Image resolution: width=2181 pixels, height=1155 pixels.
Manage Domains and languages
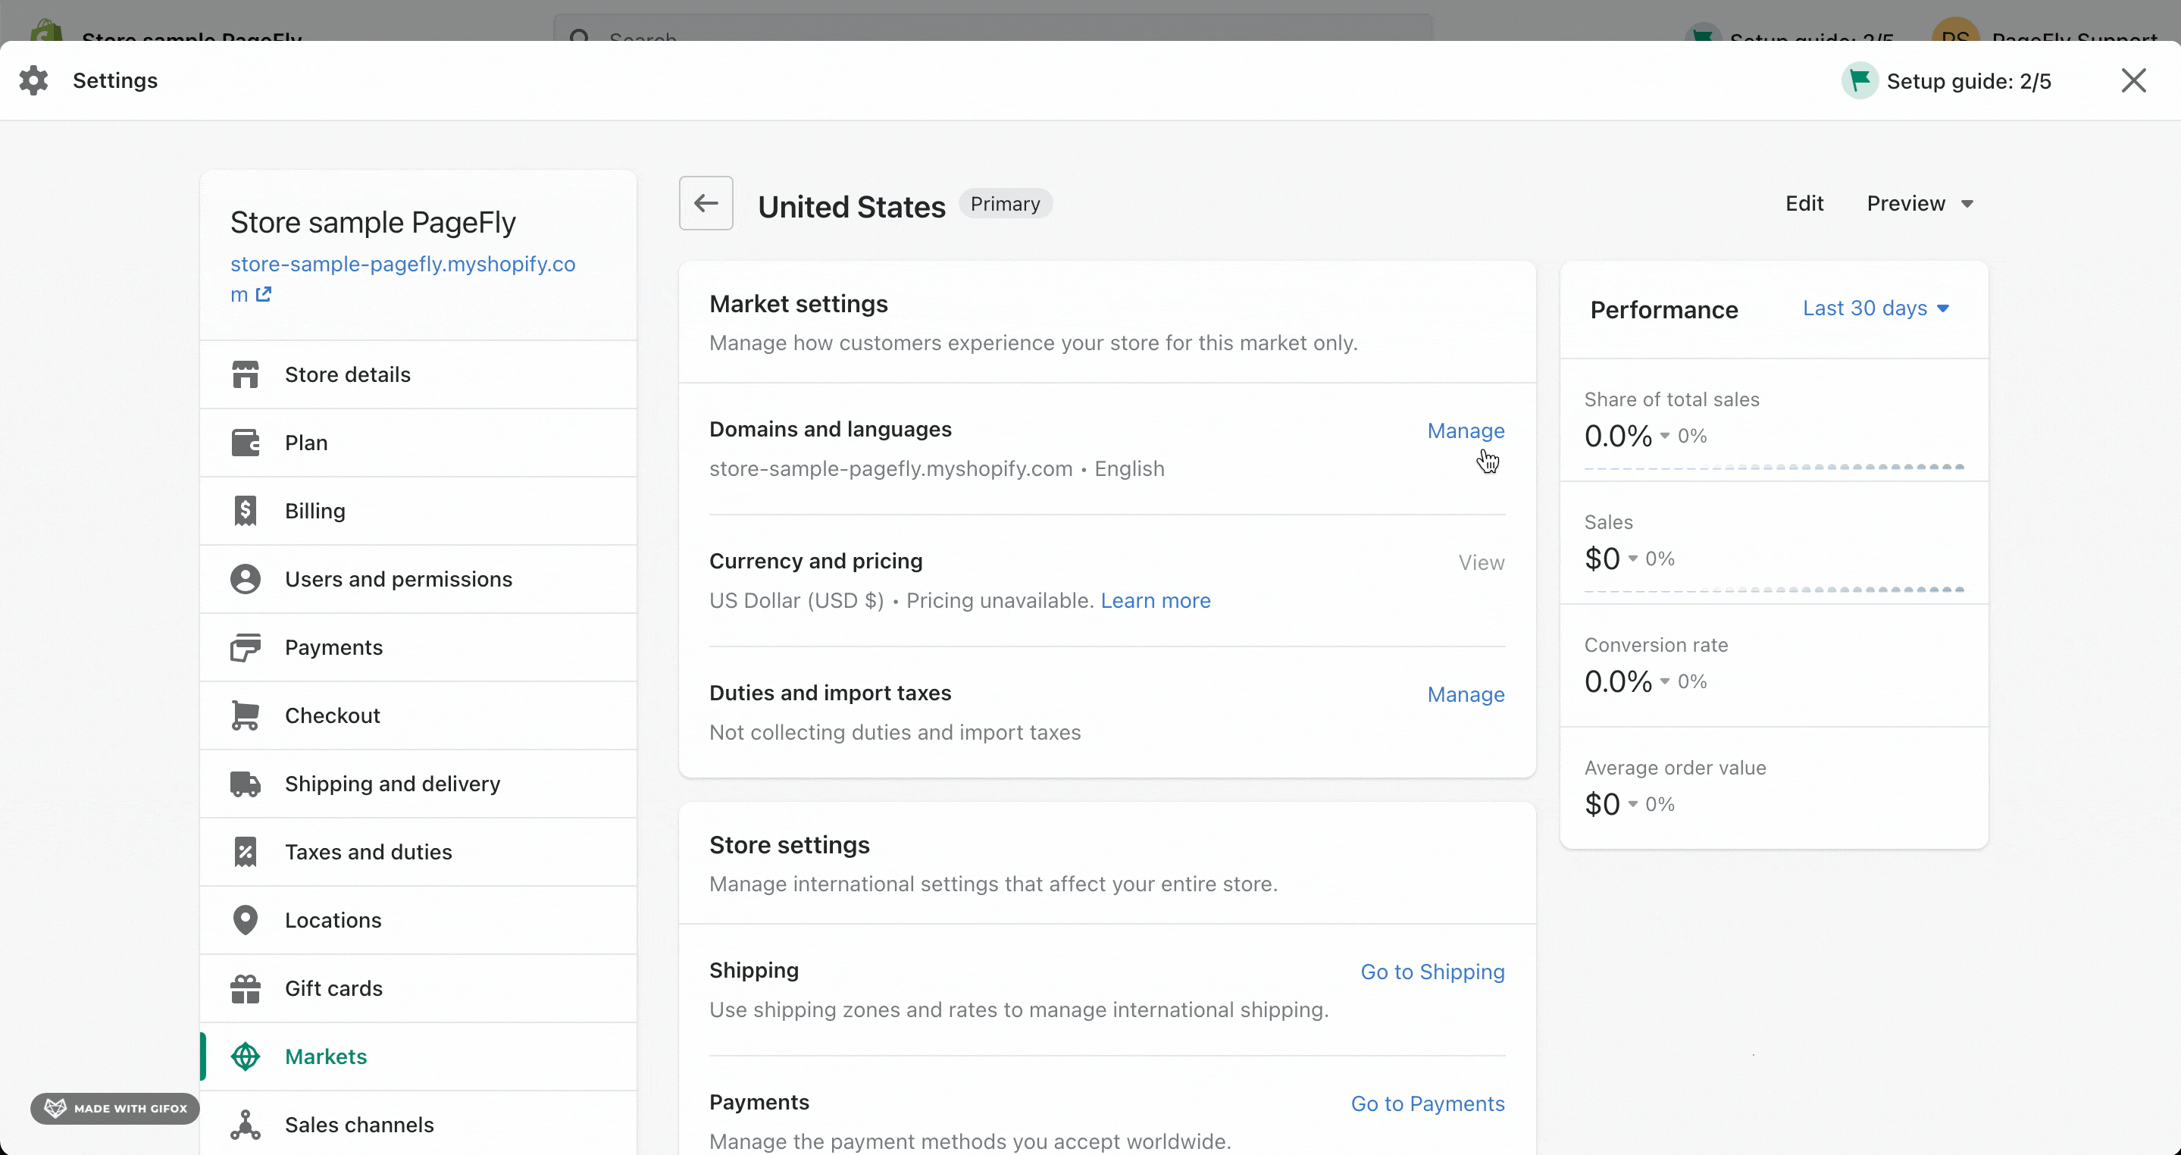pos(1466,431)
